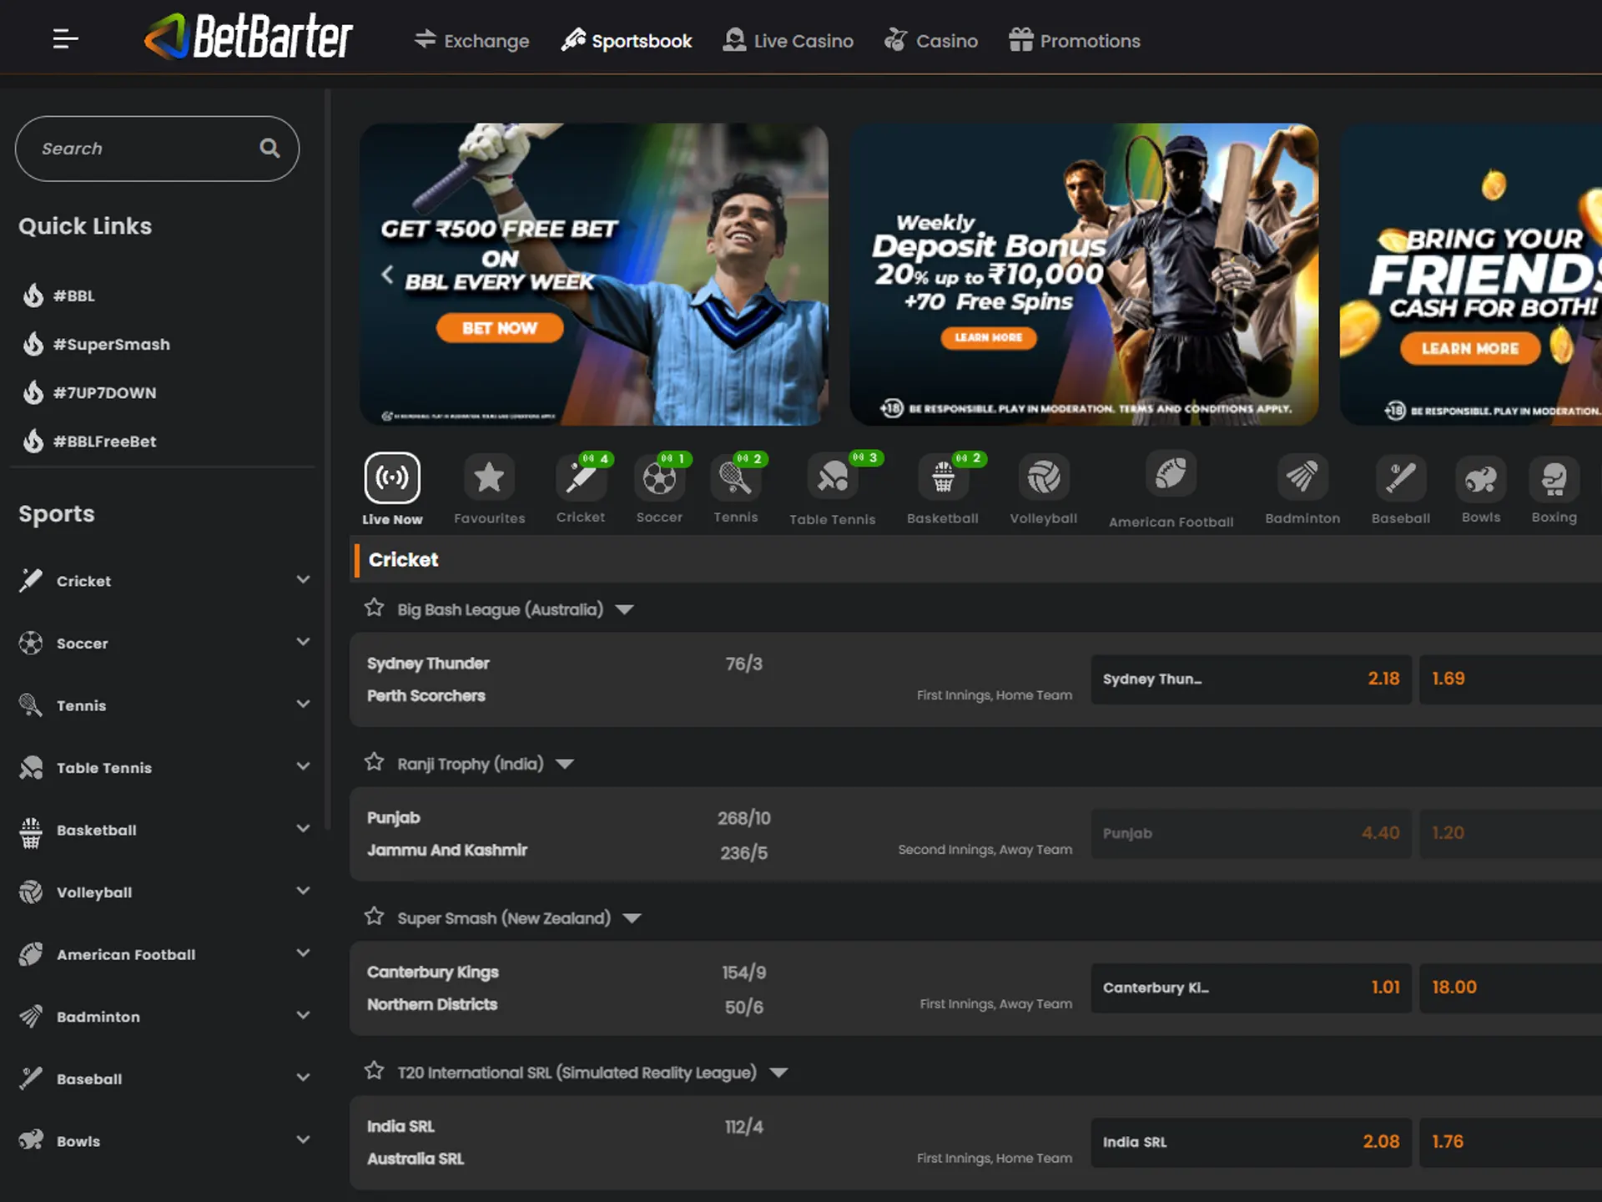
Task: Expand Cricket in the Sports sidebar
Action: click(303, 579)
